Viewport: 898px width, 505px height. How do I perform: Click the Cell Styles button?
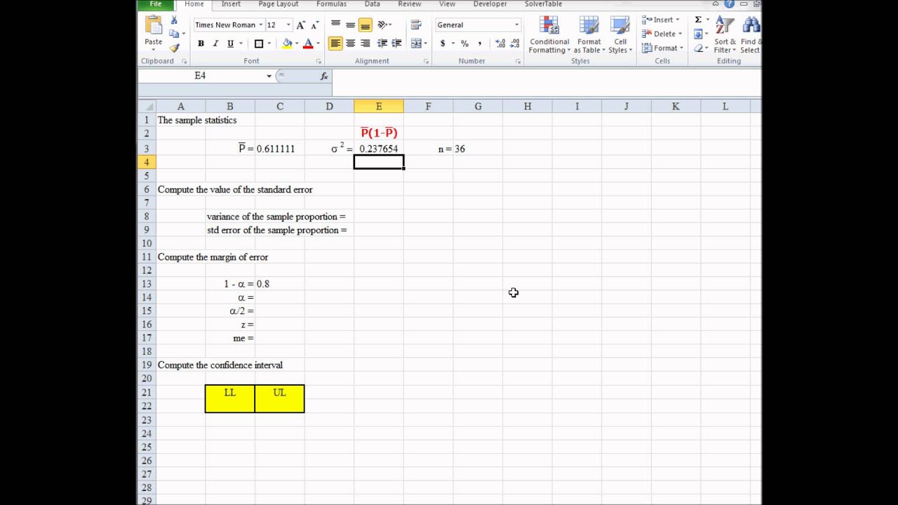click(x=620, y=35)
